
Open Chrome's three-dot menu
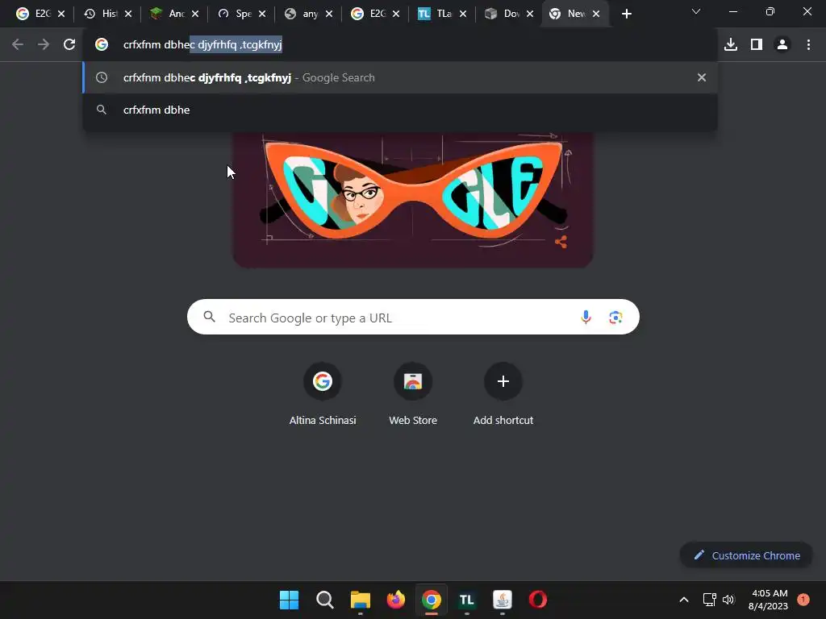click(x=808, y=45)
